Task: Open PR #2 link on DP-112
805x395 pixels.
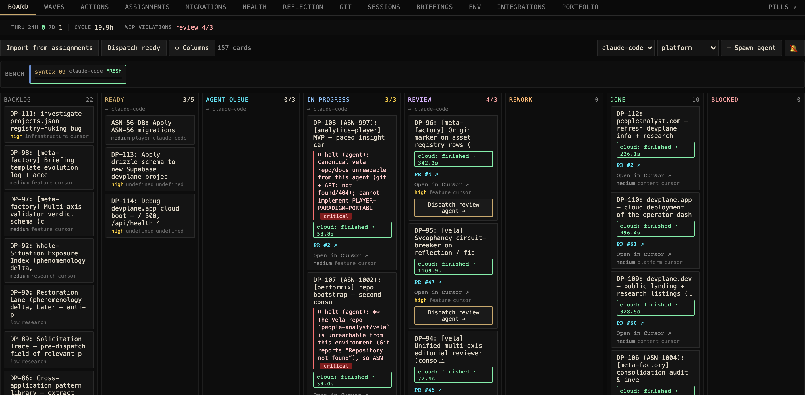Action: (x=628, y=165)
